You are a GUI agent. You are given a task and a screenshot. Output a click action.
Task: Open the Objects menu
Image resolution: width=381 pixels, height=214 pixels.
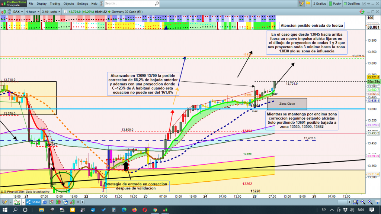pos(68,4)
